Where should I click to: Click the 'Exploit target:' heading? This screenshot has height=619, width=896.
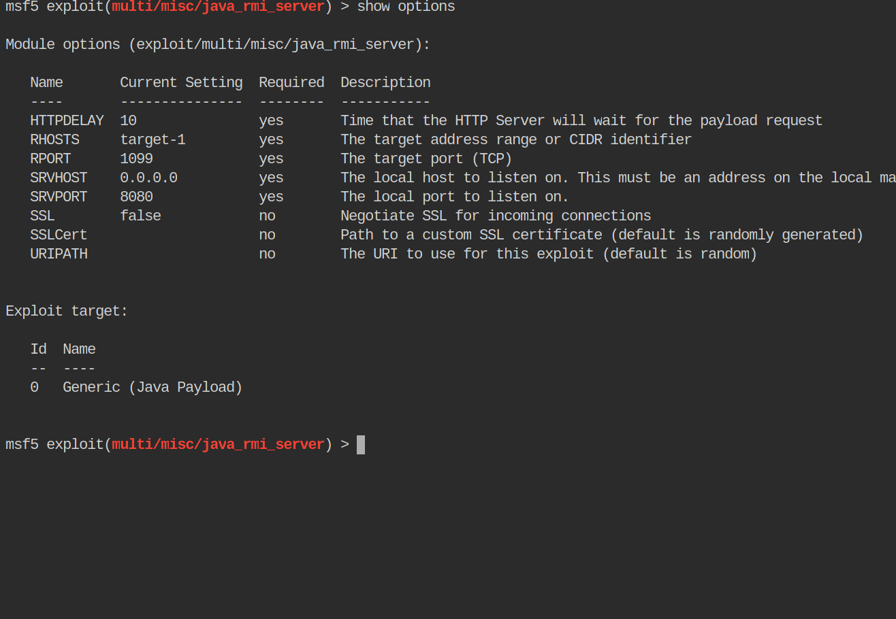pos(67,312)
